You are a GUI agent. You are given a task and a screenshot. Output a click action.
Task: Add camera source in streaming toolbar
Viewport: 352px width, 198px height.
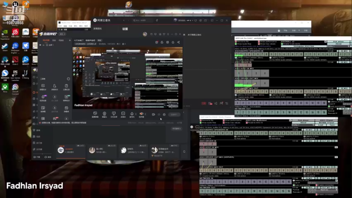tap(104, 114)
